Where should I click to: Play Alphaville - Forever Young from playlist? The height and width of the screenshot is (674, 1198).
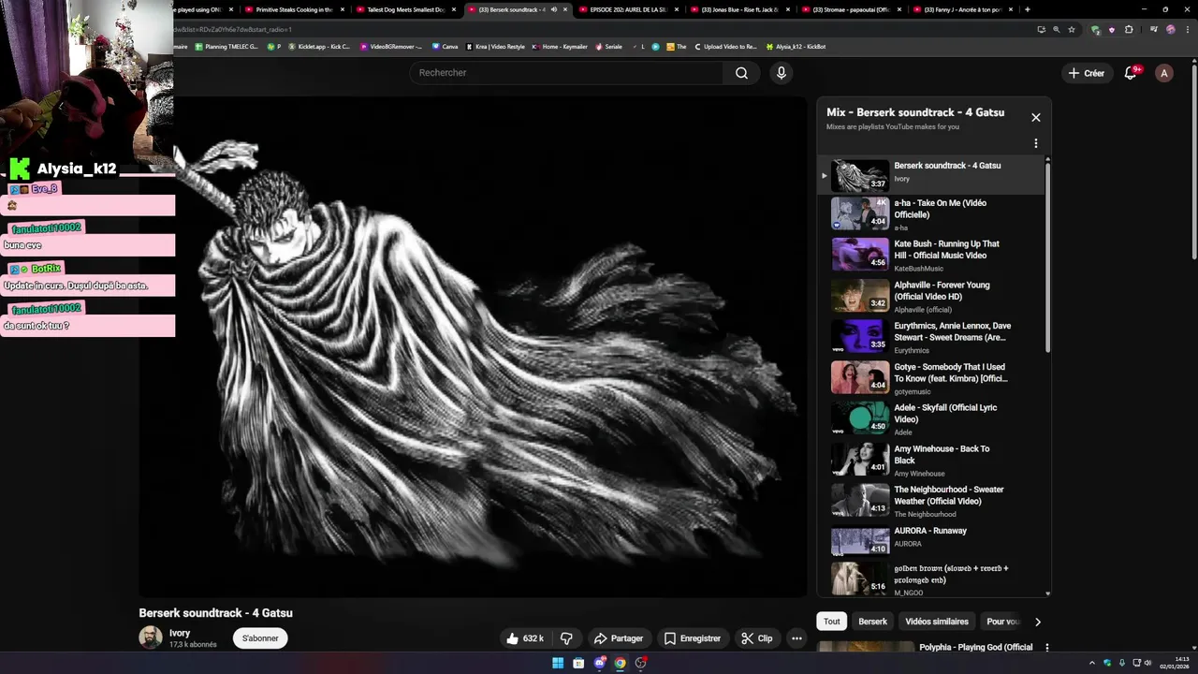click(931, 296)
